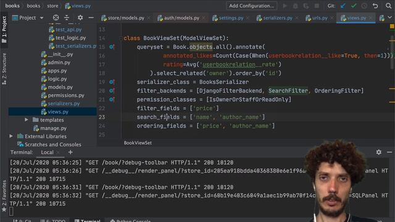Toggle the 1: Project tool window
The height and width of the screenshot is (222, 395).
point(4,30)
